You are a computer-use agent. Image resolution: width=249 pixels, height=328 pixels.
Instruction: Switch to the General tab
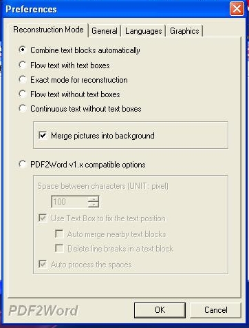click(105, 31)
